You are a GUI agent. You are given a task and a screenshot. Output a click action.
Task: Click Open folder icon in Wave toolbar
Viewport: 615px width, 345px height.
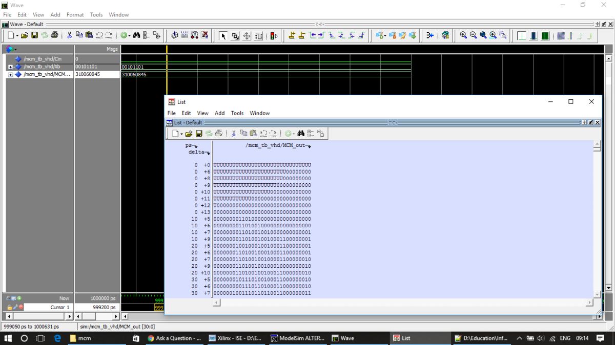[25, 35]
